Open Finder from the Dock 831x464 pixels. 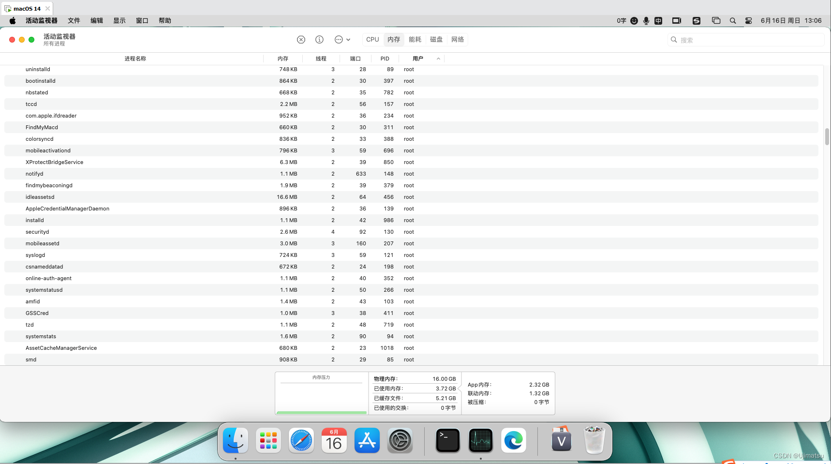tap(236, 440)
